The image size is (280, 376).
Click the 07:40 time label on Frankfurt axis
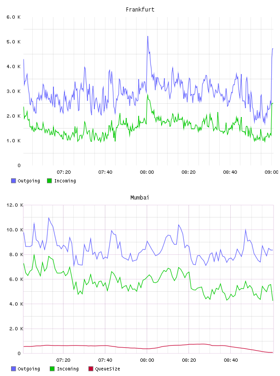105,172
